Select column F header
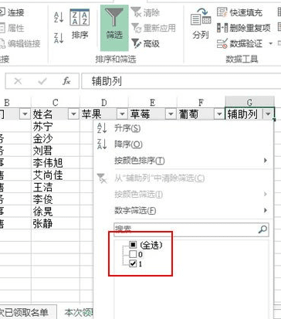Viewport: 281px width, 319px height. click(201, 103)
